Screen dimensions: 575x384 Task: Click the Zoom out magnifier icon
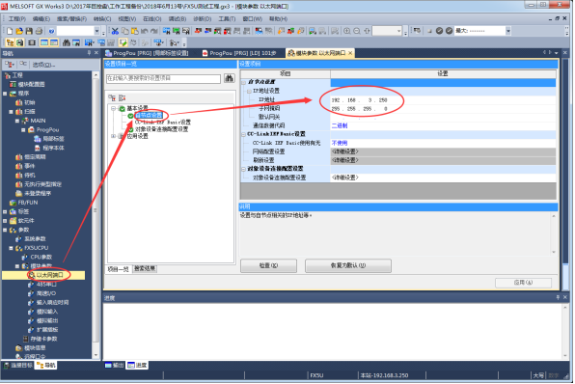point(357,31)
